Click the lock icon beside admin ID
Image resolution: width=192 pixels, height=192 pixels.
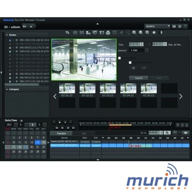pos(31,26)
